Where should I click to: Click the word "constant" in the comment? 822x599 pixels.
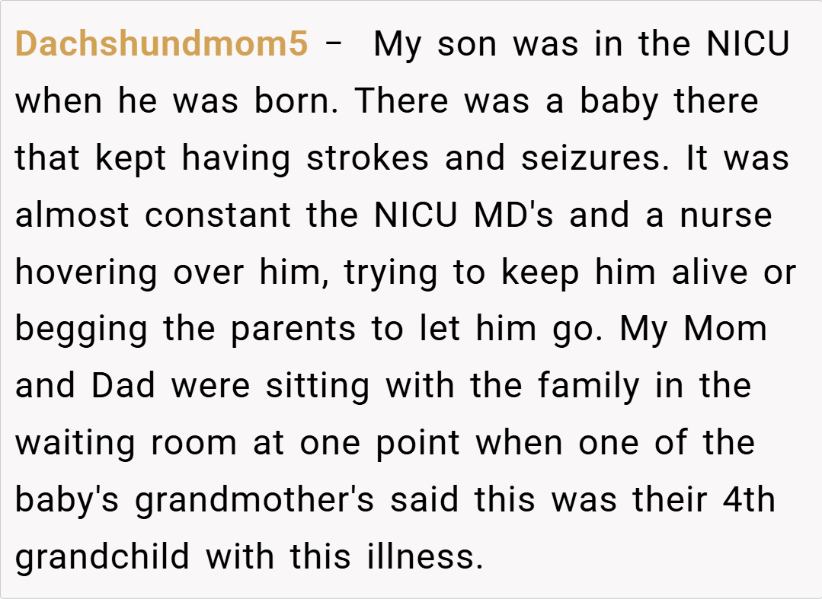pos(219,215)
